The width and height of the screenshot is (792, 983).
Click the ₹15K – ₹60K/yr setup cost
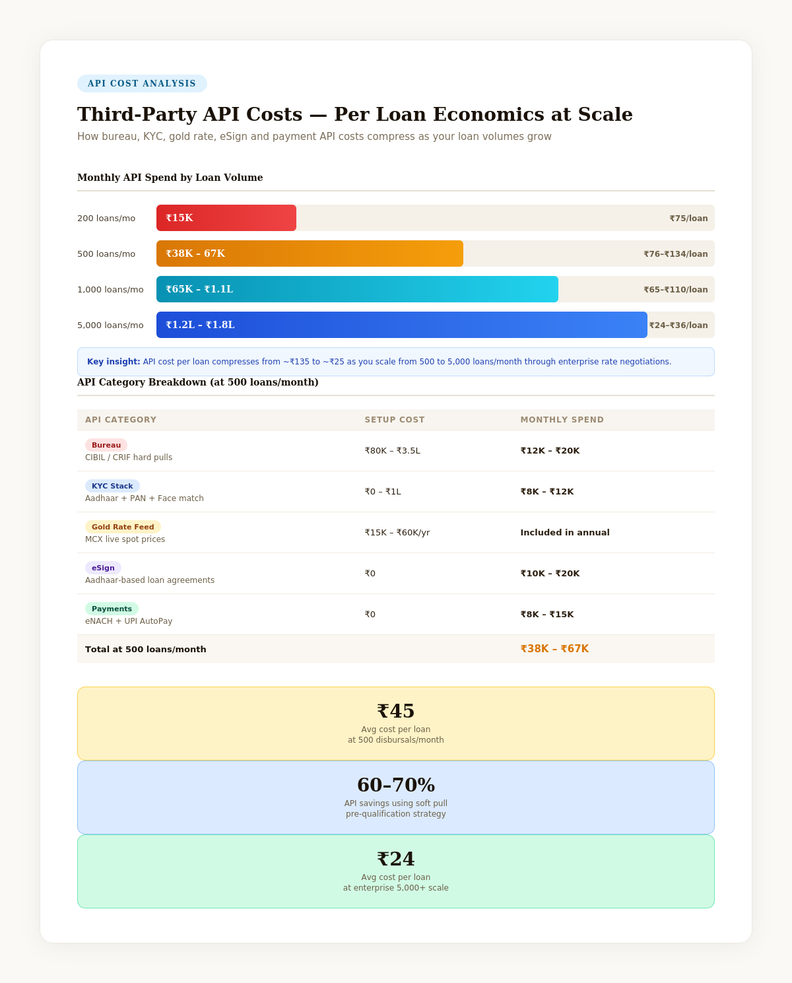(x=397, y=533)
